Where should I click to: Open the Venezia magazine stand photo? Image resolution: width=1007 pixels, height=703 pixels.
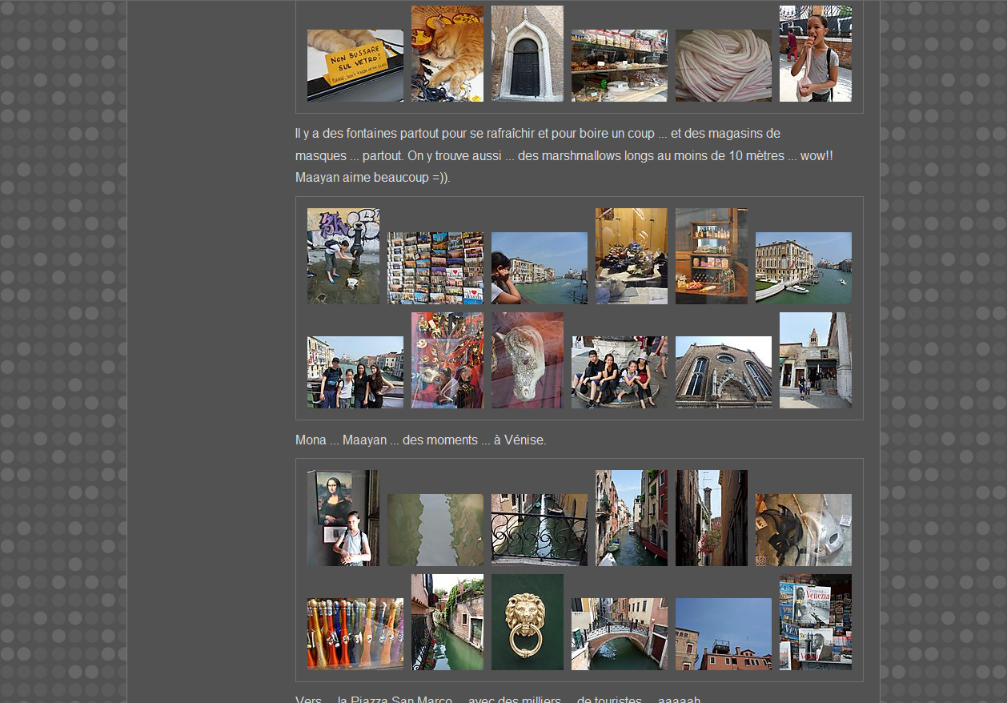click(x=815, y=622)
